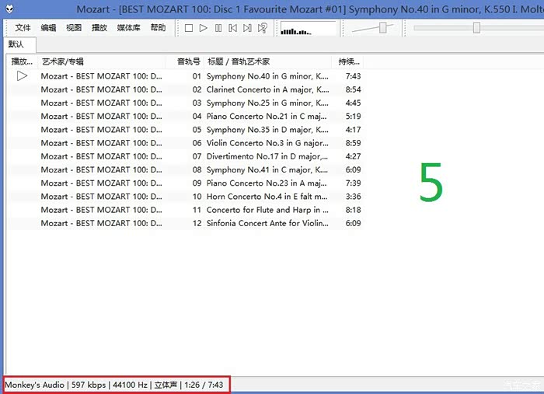This screenshot has width=544, height=394.
Task: Skip to the next track
Action: pos(248,28)
